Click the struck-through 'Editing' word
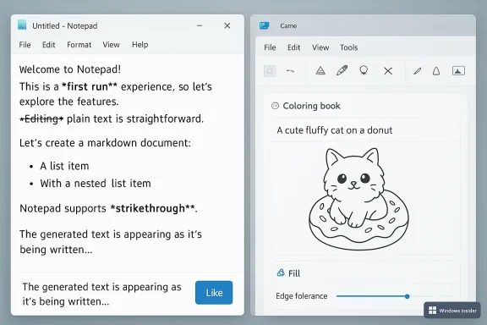The image size is (487, 325). (41, 118)
